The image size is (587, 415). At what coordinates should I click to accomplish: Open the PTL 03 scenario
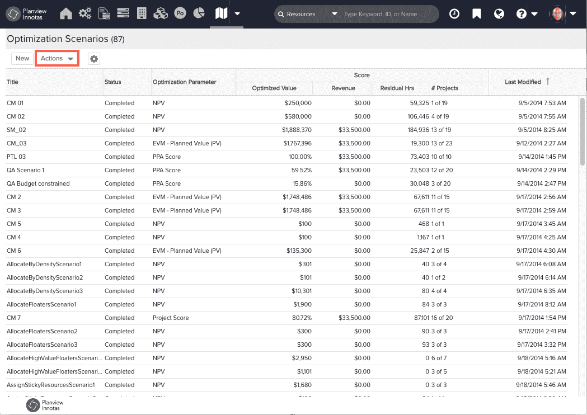point(16,157)
